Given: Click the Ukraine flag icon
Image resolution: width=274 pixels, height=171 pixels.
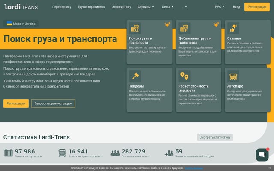Looking at the screenshot, I should click(x=9, y=24).
